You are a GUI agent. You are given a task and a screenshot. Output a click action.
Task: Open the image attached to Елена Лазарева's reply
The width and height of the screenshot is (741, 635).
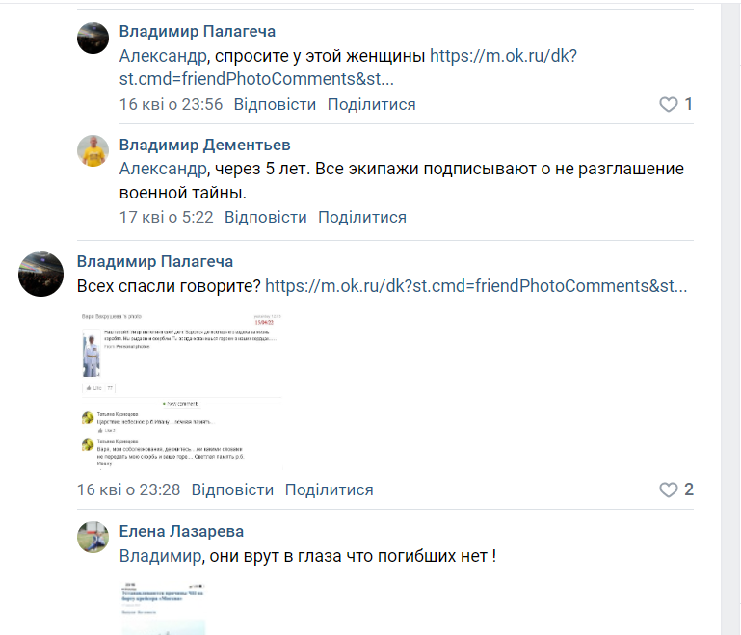[x=163, y=607]
